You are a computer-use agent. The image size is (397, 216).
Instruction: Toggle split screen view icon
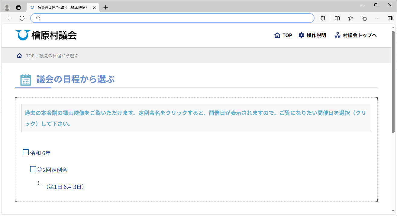(x=337, y=18)
